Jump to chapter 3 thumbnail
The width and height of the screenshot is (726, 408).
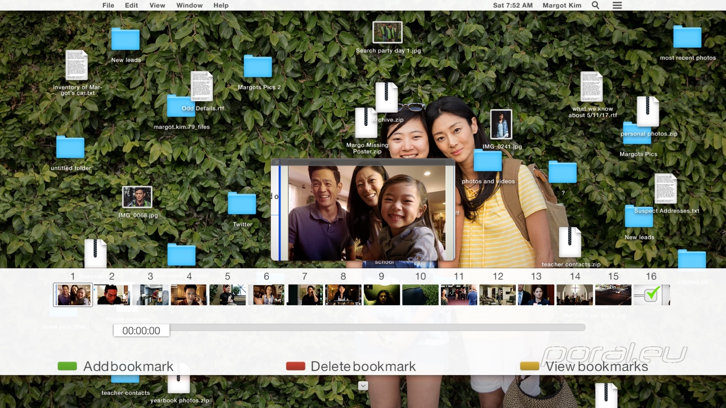tap(150, 295)
